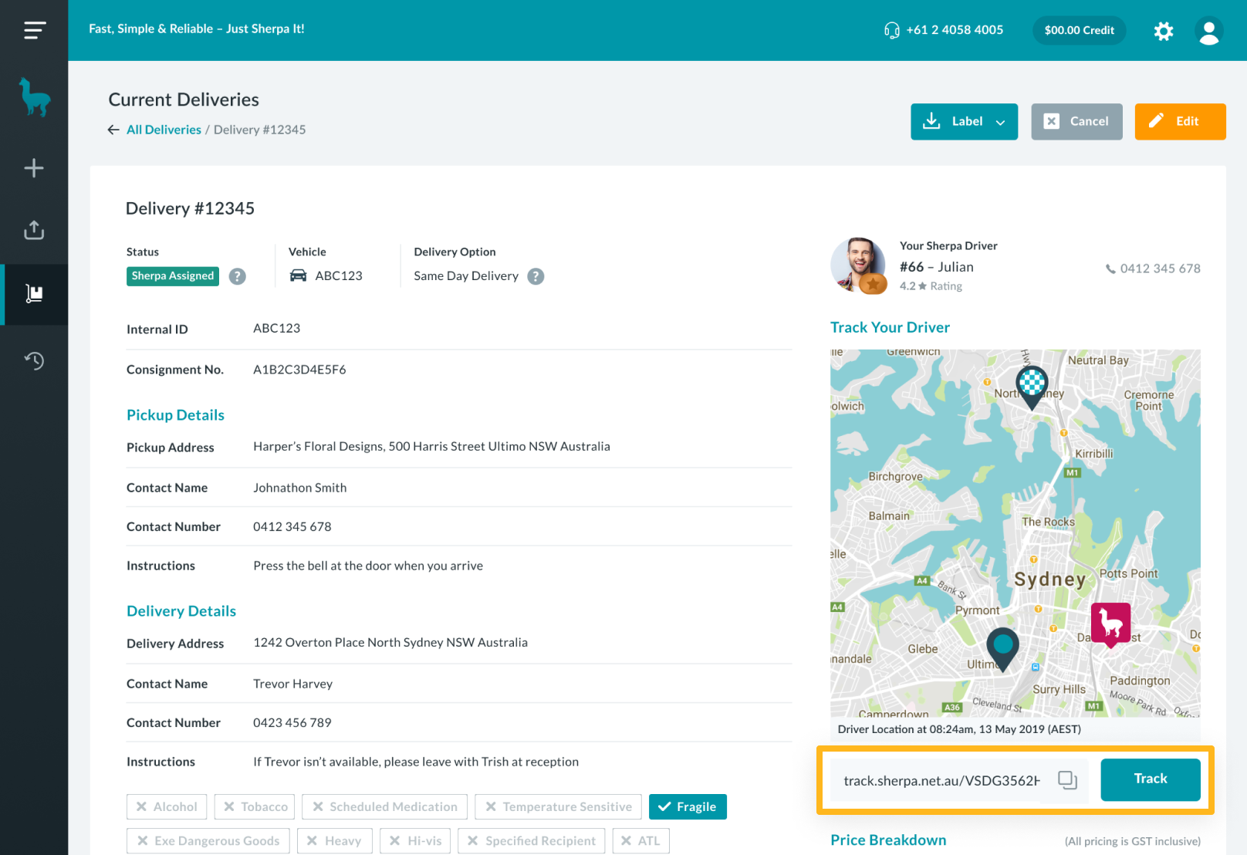
Task: Open the user profile avatar icon
Action: click(1208, 31)
